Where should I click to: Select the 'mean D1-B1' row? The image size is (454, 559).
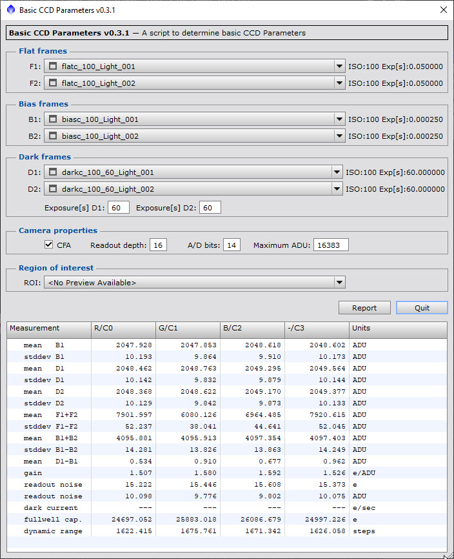(x=227, y=462)
